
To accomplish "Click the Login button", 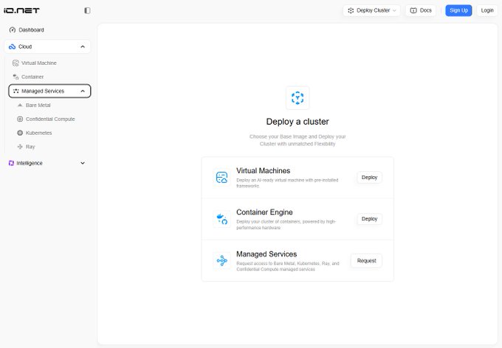I will [487, 10].
